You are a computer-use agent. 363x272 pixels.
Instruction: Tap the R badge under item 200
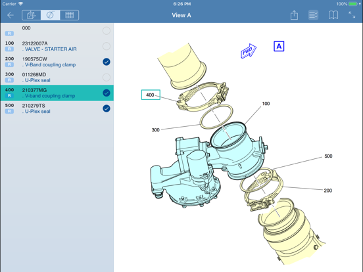point(9,64)
